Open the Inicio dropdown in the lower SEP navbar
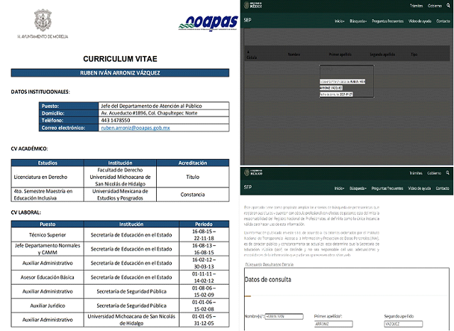The image size is (454, 331). click(340, 188)
